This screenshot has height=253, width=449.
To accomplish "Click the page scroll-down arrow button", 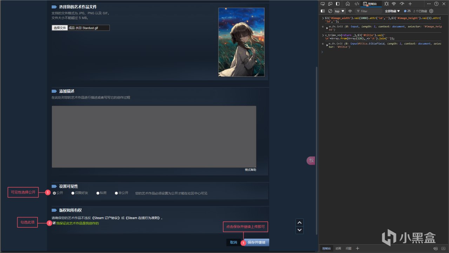I will (300, 230).
